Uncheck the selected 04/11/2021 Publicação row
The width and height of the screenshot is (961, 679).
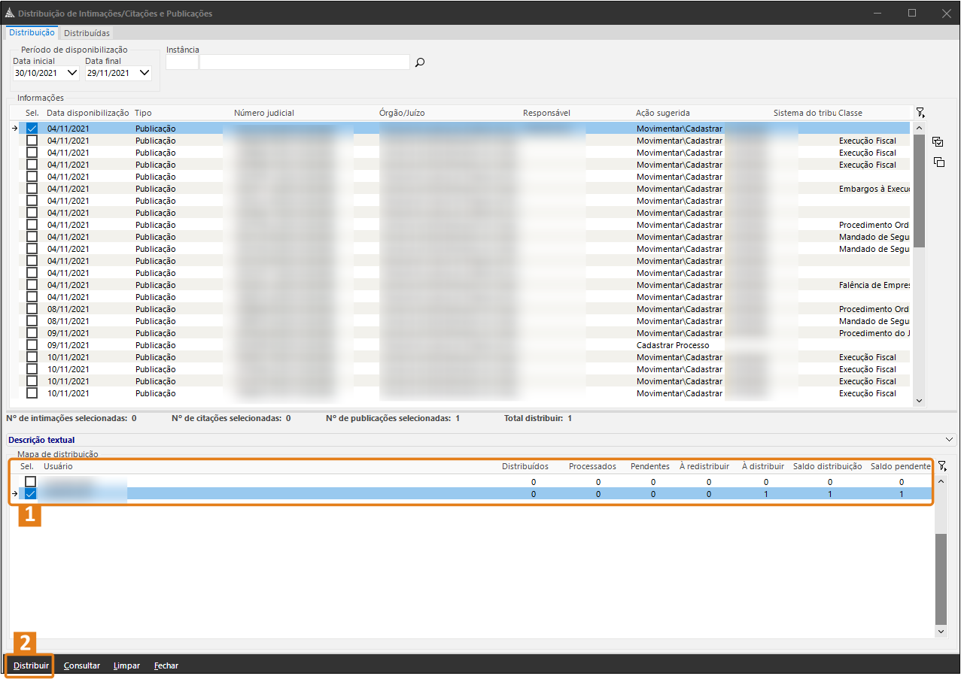(31, 128)
